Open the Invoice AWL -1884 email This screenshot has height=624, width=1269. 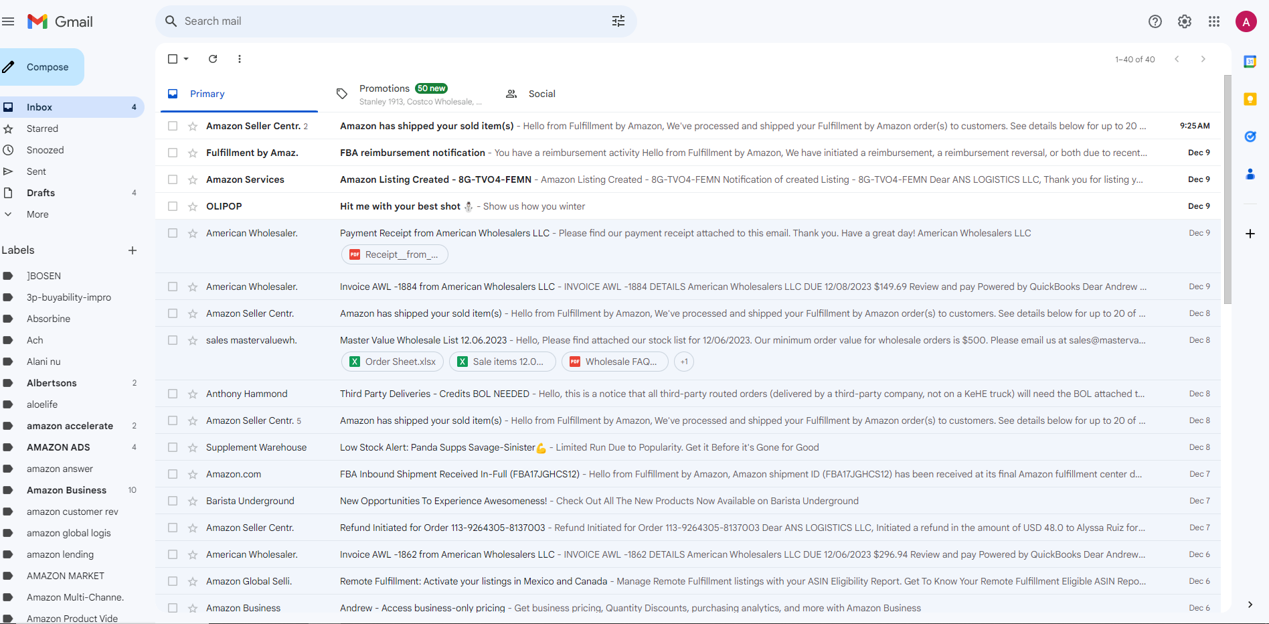point(688,287)
